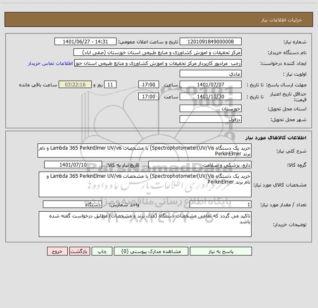Click the remaining days field 11
318x308 pixels.
tap(110, 84)
